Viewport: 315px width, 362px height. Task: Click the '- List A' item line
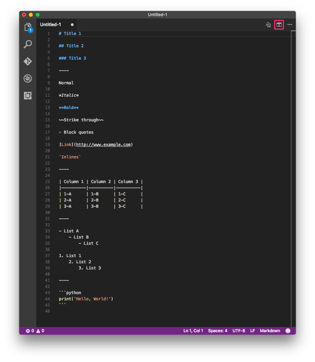click(69, 231)
